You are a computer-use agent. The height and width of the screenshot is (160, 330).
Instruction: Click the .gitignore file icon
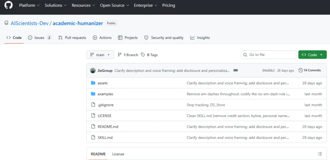click(x=93, y=105)
